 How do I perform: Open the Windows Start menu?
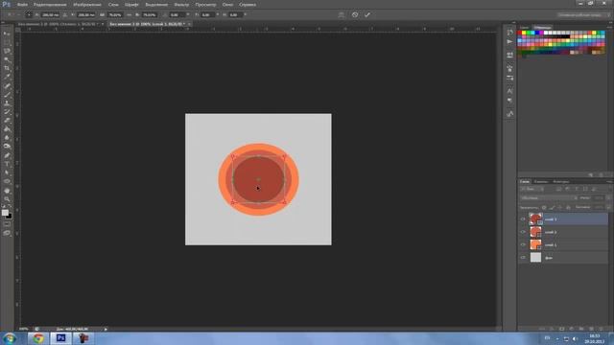tap(10, 338)
